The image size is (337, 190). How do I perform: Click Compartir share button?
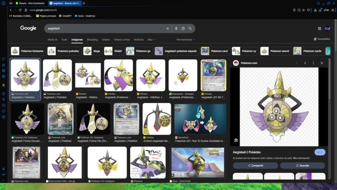pos(255,166)
